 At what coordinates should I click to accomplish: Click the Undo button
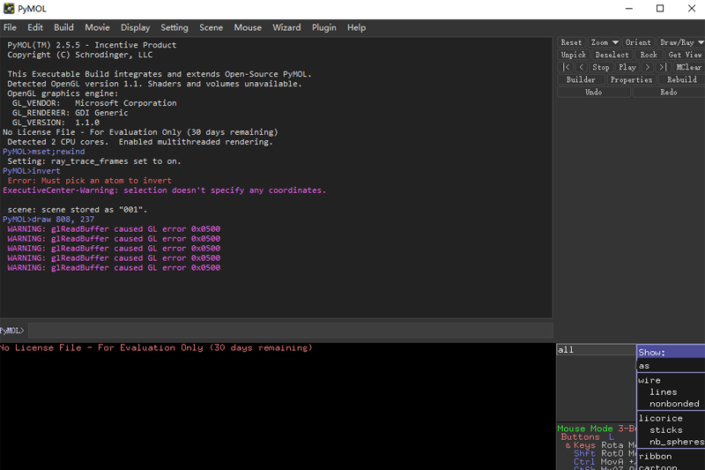(593, 93)
